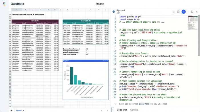Switch to the Code chat tab

click(x=122, y=110)
